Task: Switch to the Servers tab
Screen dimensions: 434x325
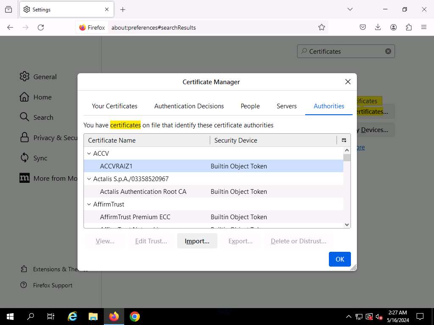Action: click(287, 106)
